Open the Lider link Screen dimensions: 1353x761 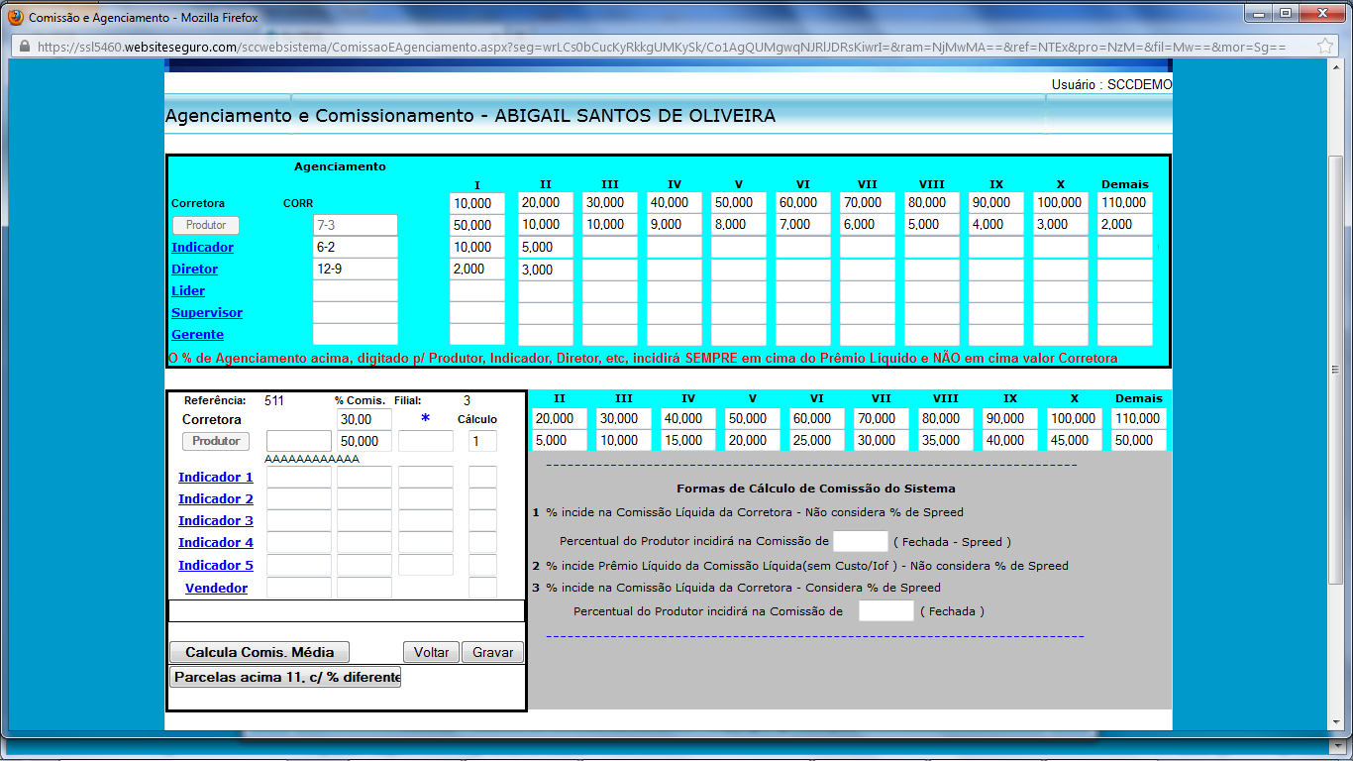point(188,290)
